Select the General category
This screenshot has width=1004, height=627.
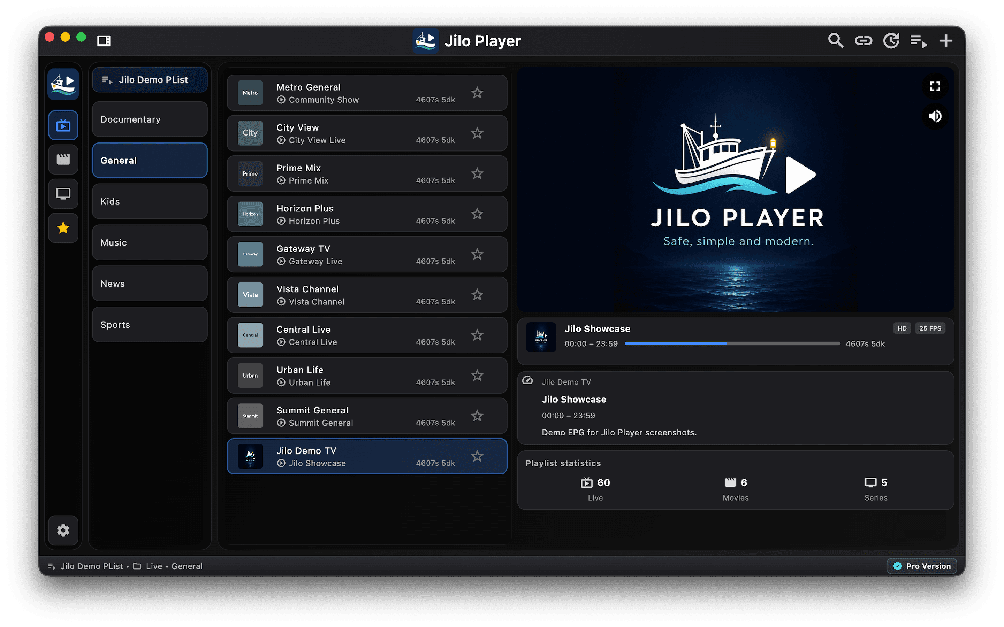pyautogui.click(x=150, y=161)
